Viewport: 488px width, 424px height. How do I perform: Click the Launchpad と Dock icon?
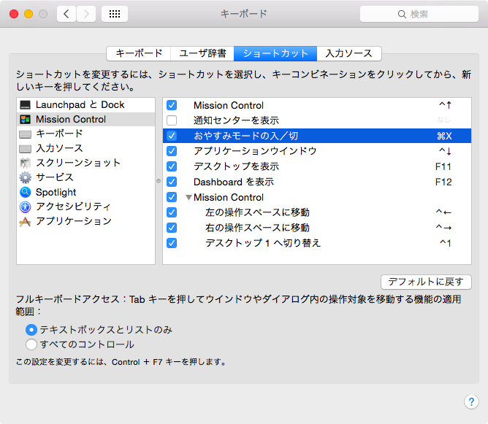(26, 105)
